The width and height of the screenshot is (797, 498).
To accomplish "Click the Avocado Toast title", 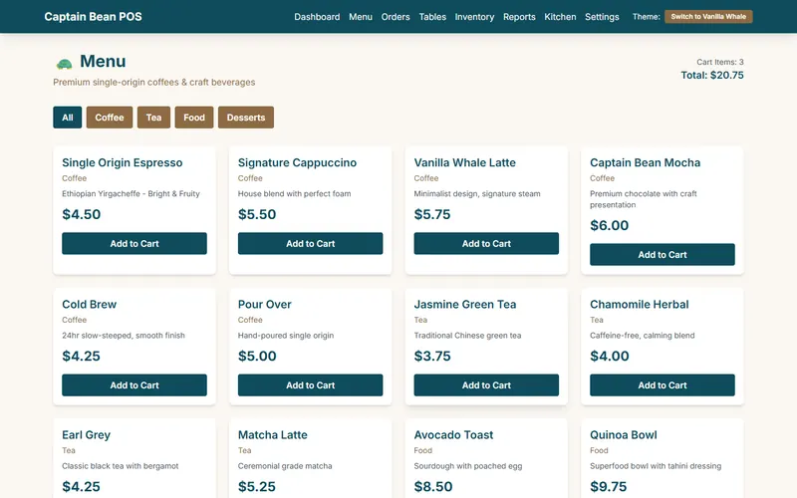I will (453, 435).
